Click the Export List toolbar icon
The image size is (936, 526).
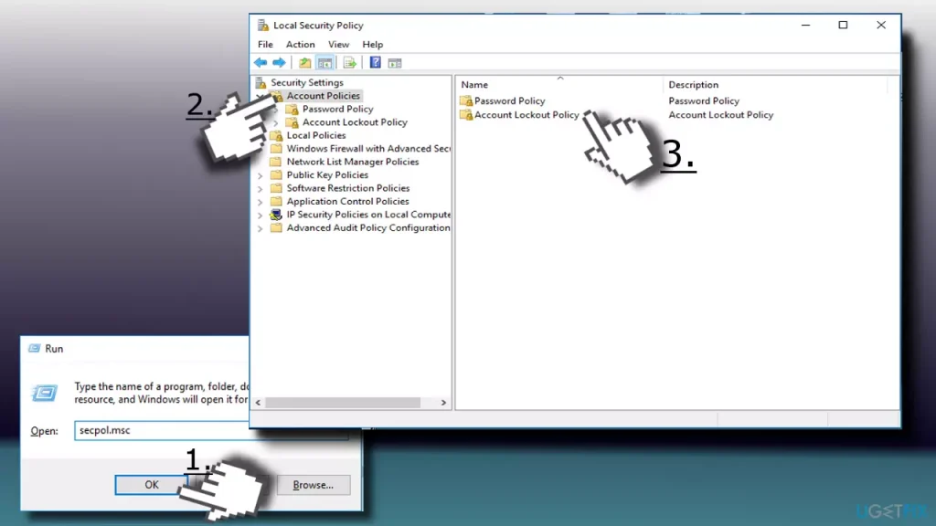coord(349,63)
